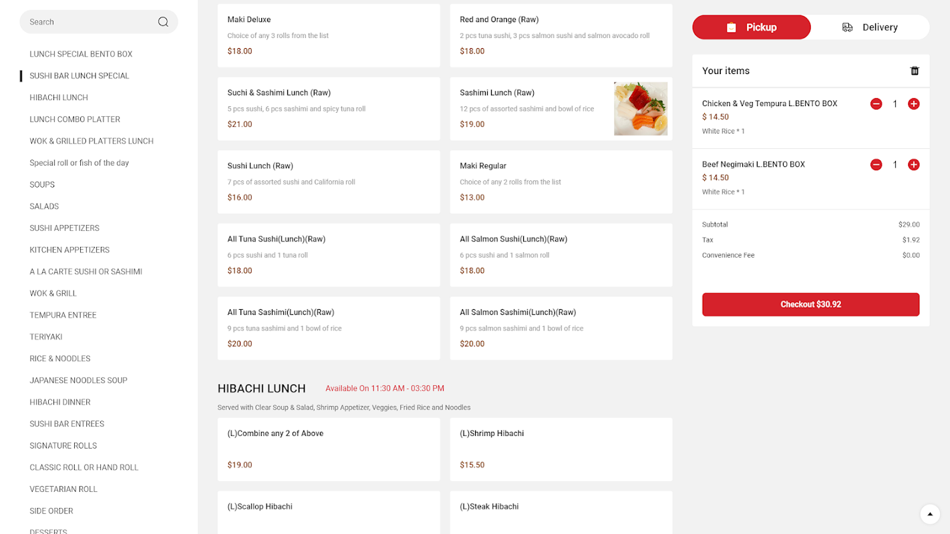This screenshot has width=950, height=534.
Task: Choose the (L)Shrimp Hibachi item
Action: (561, 449)
